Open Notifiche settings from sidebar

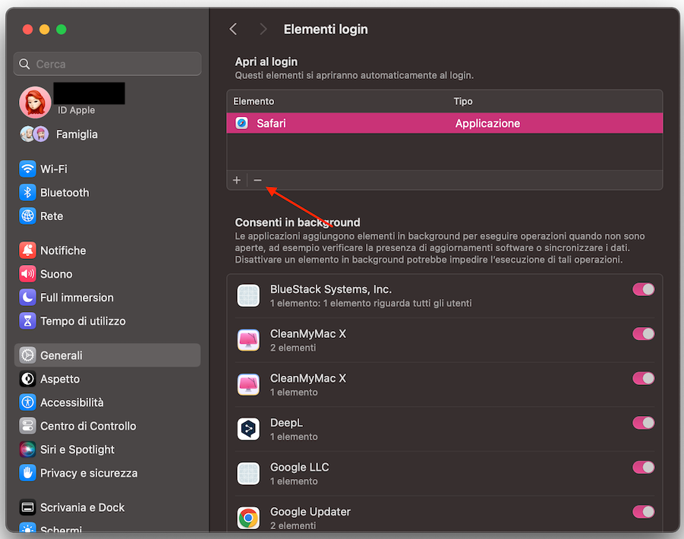[x=29, y=250]
